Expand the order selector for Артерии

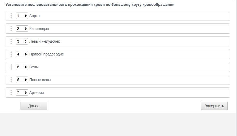[22, 93]
